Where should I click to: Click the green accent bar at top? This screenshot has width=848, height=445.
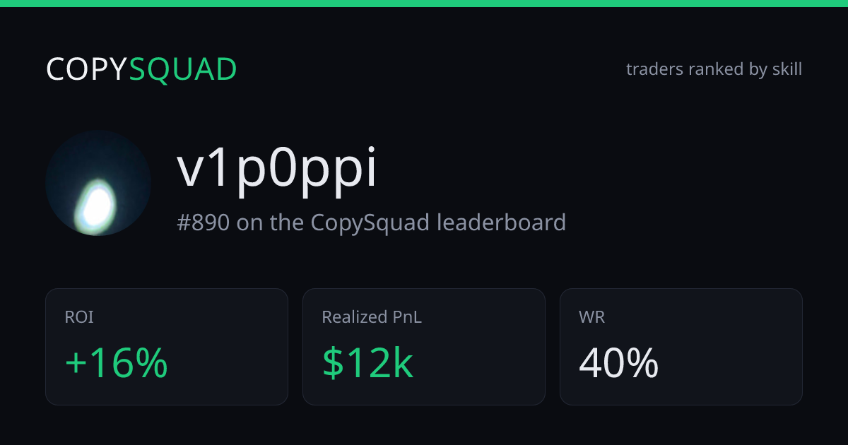click(424, 3)
